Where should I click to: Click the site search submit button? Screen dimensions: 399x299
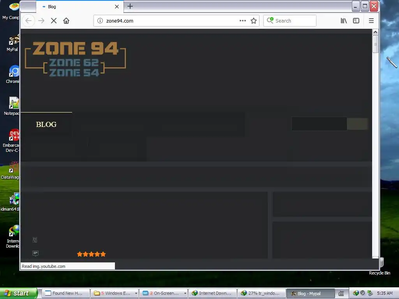click(358, 124)
